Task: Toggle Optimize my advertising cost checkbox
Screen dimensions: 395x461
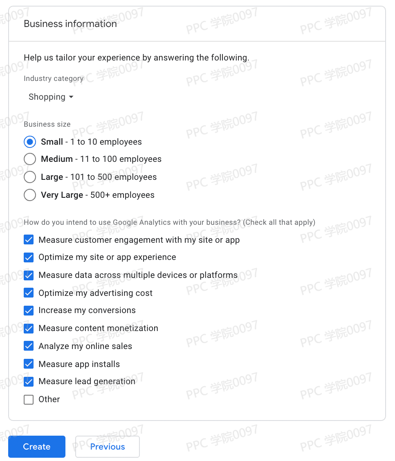Action: [29, 293]
